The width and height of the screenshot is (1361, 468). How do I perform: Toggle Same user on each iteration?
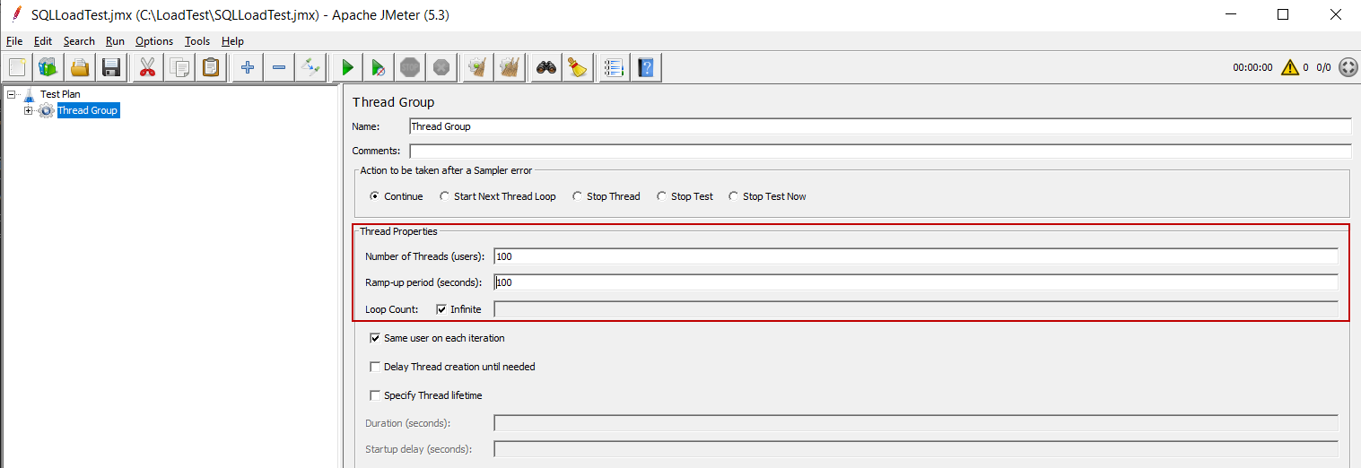(x=375, y=338)
